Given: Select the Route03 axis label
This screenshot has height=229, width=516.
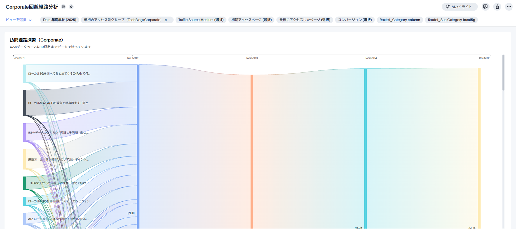Looking at the screenshot, I should click(x=252, y=58).
